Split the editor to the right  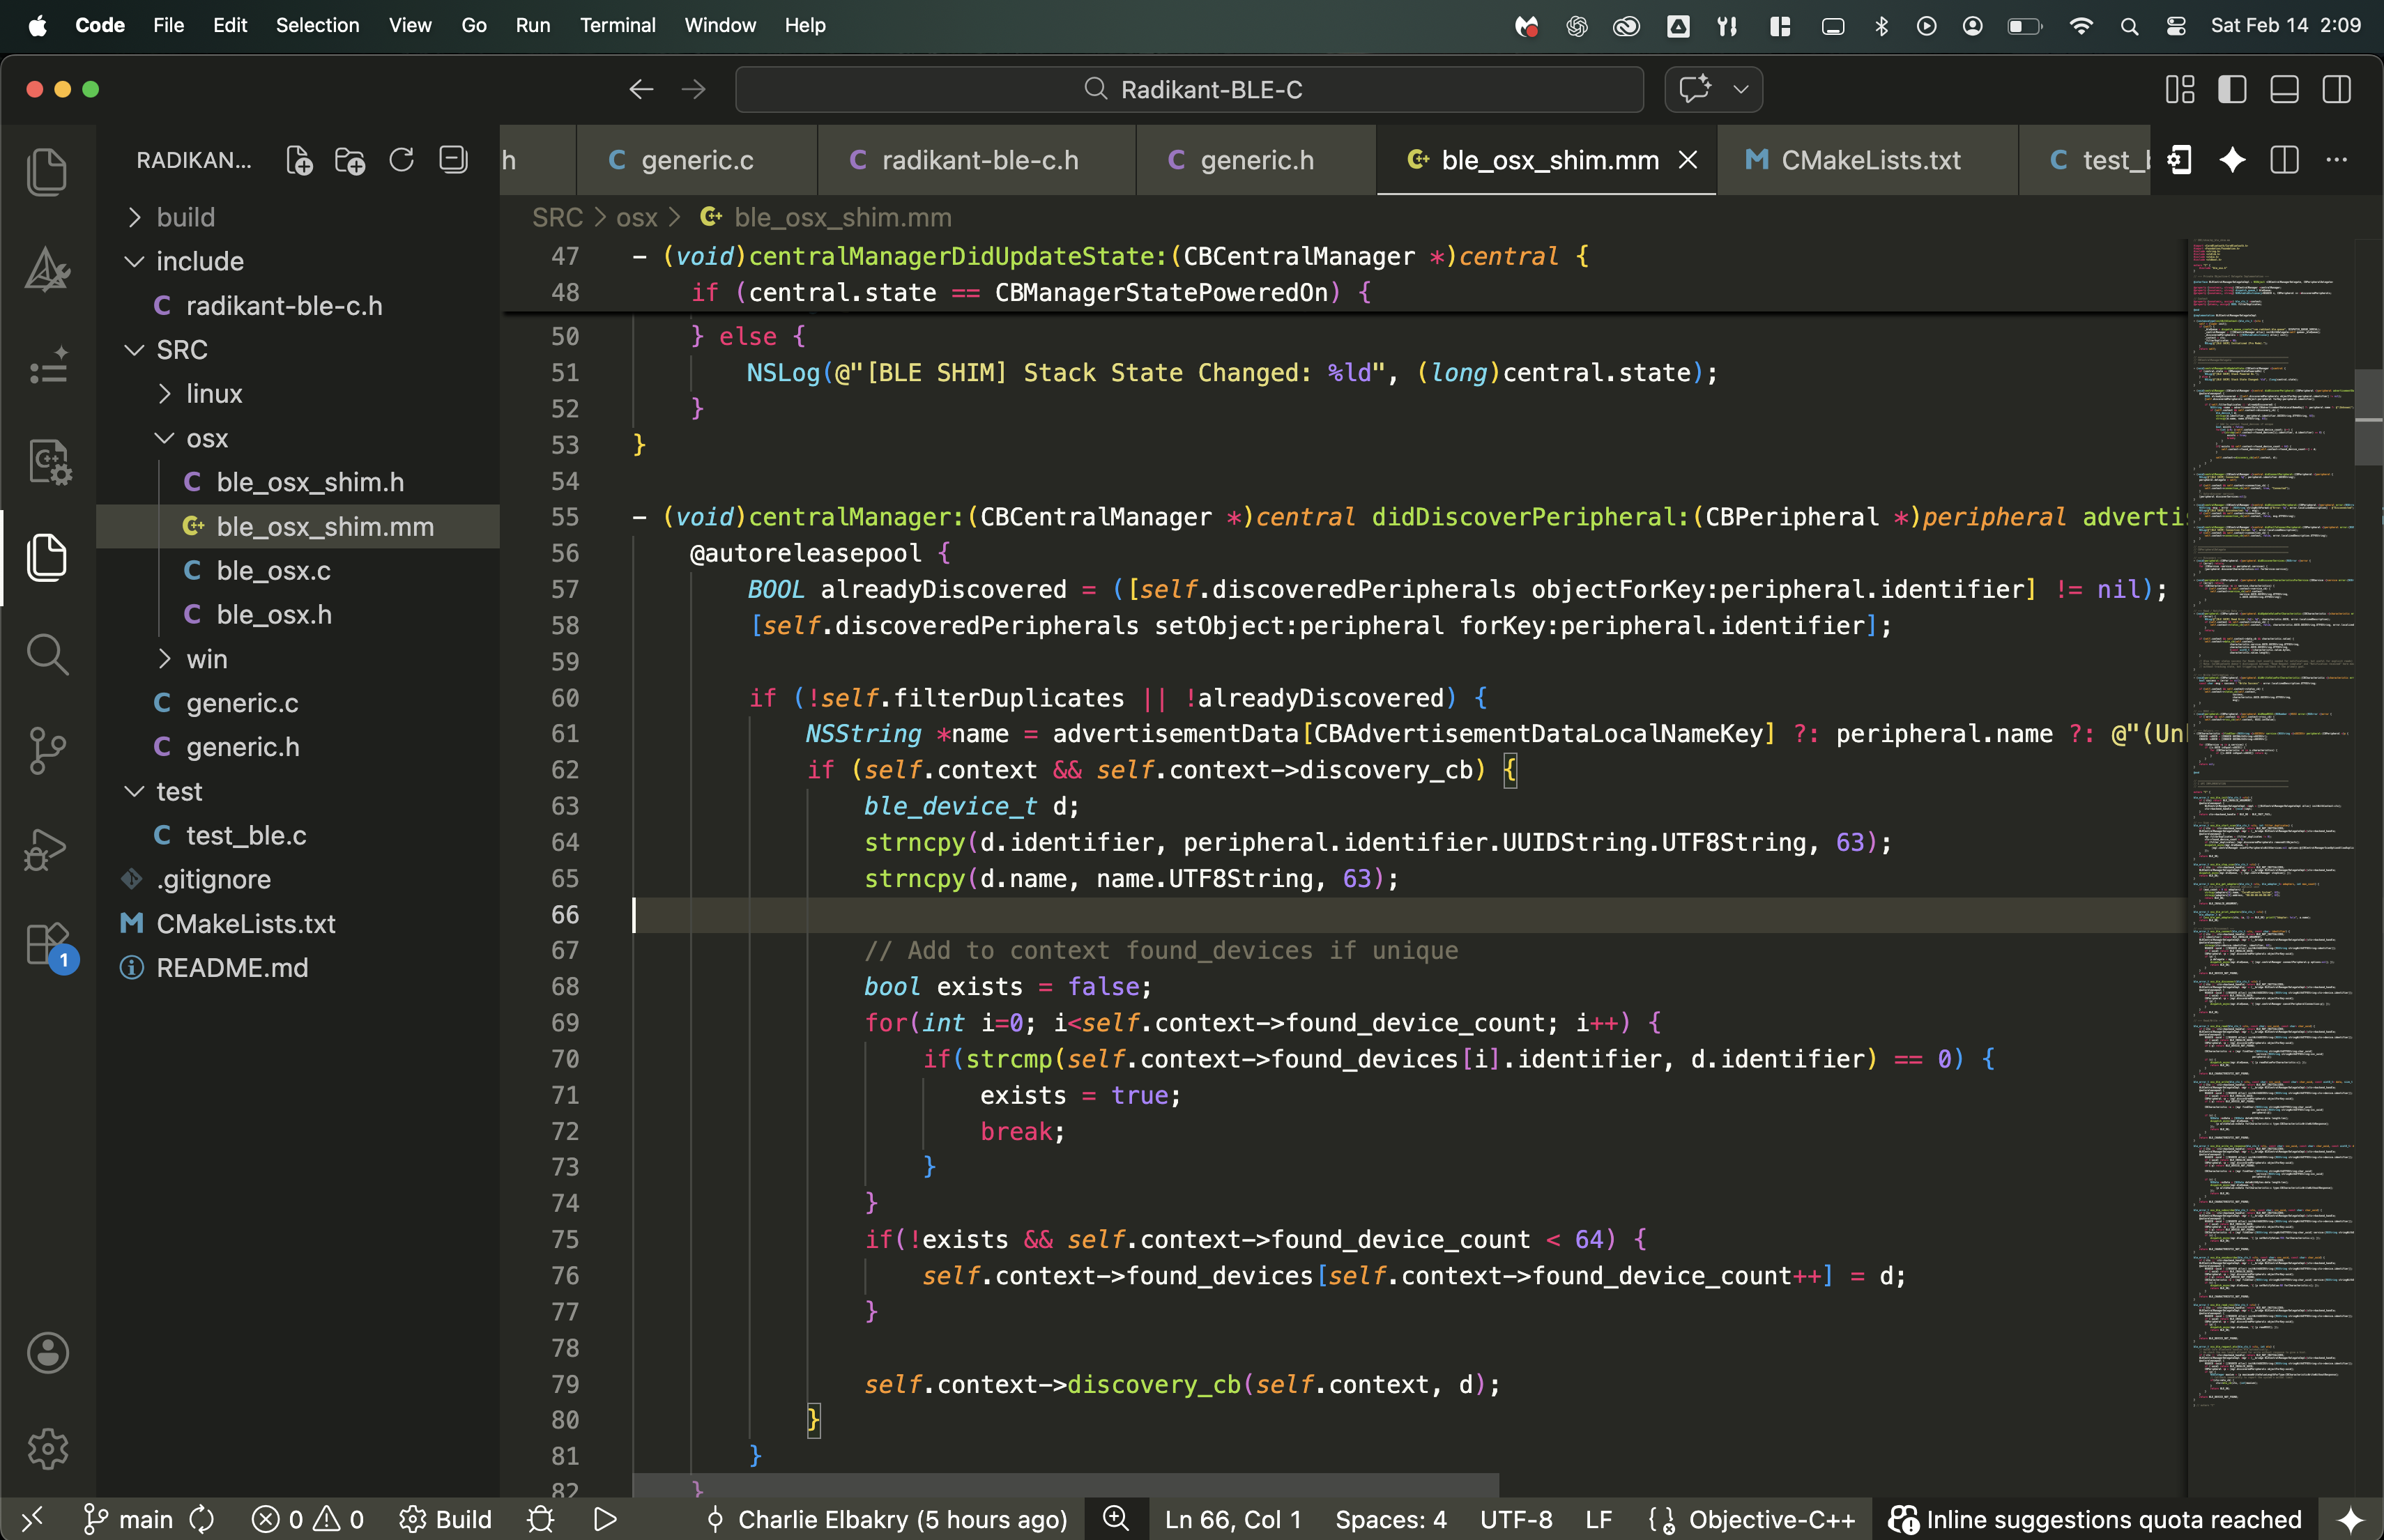point(2285,160)
